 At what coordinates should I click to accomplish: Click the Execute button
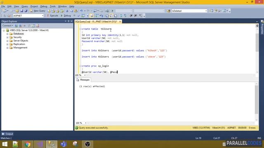pyautogui.click(x=52, y=16)
